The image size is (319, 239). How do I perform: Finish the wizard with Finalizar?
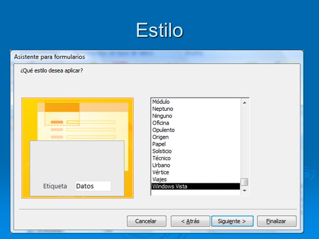277,221
